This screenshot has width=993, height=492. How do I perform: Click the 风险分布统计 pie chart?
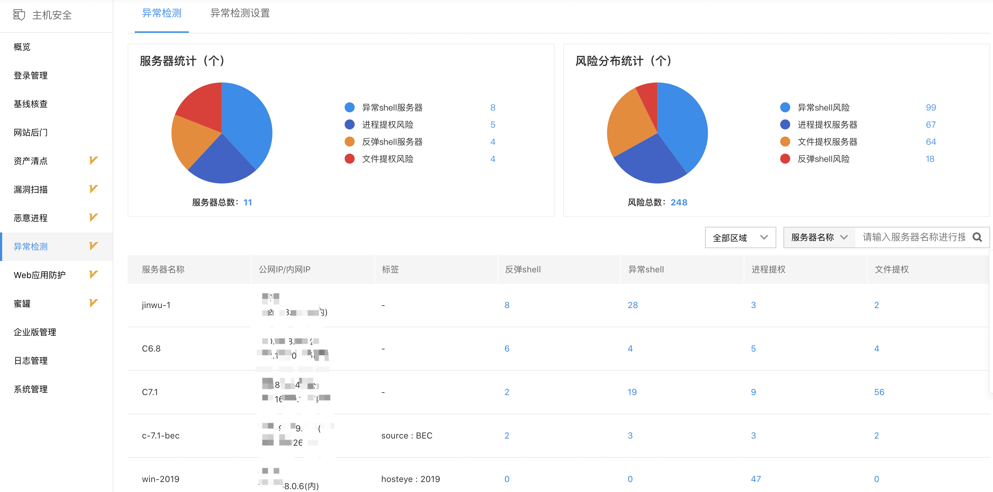click(x=657, y=133)
